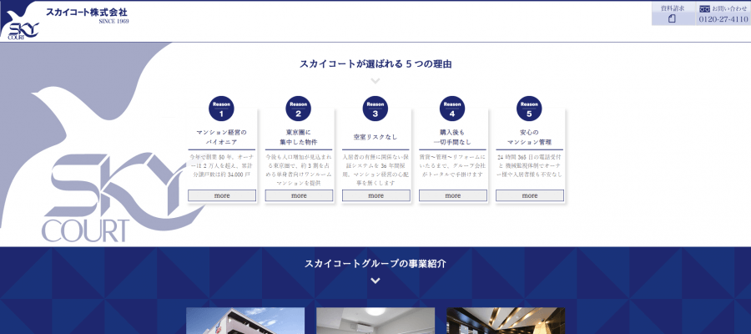Click the スカイコートグループの事業紹介 heading

[375, 264]
